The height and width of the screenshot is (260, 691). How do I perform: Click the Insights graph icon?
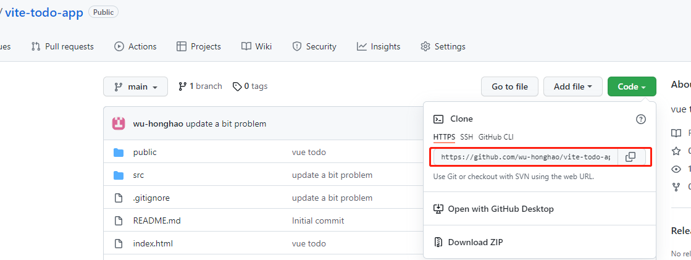click(362, 46)
